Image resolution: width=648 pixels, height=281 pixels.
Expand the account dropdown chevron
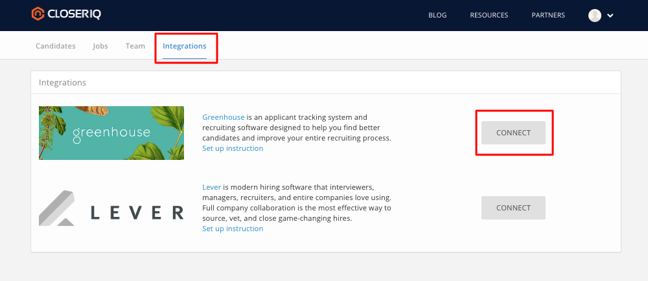click(x=610, y=16)
